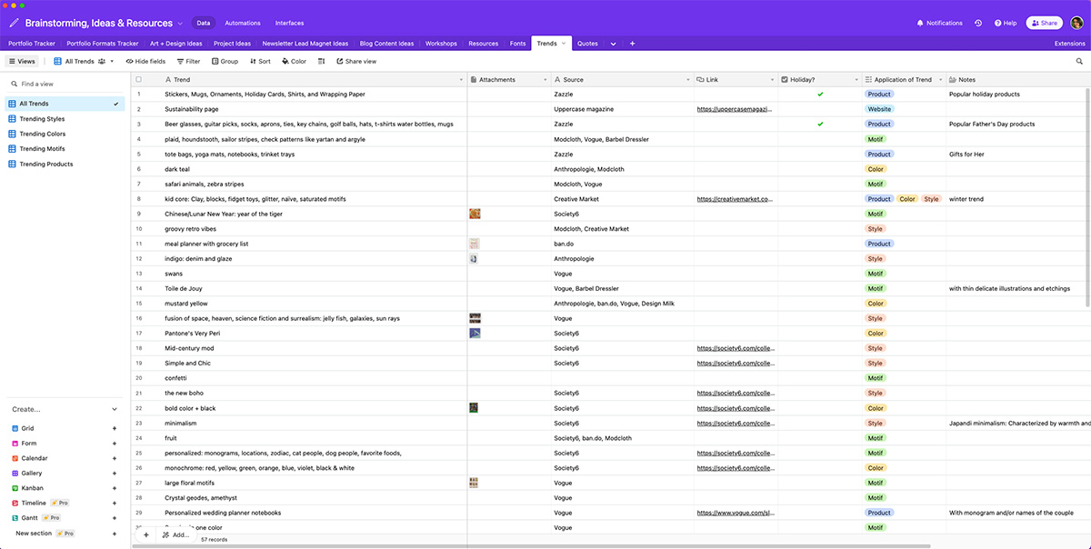Expand the Trends tab dropdown arrow
This screenshot has width=1091, height=549.
tap(565, 42)
